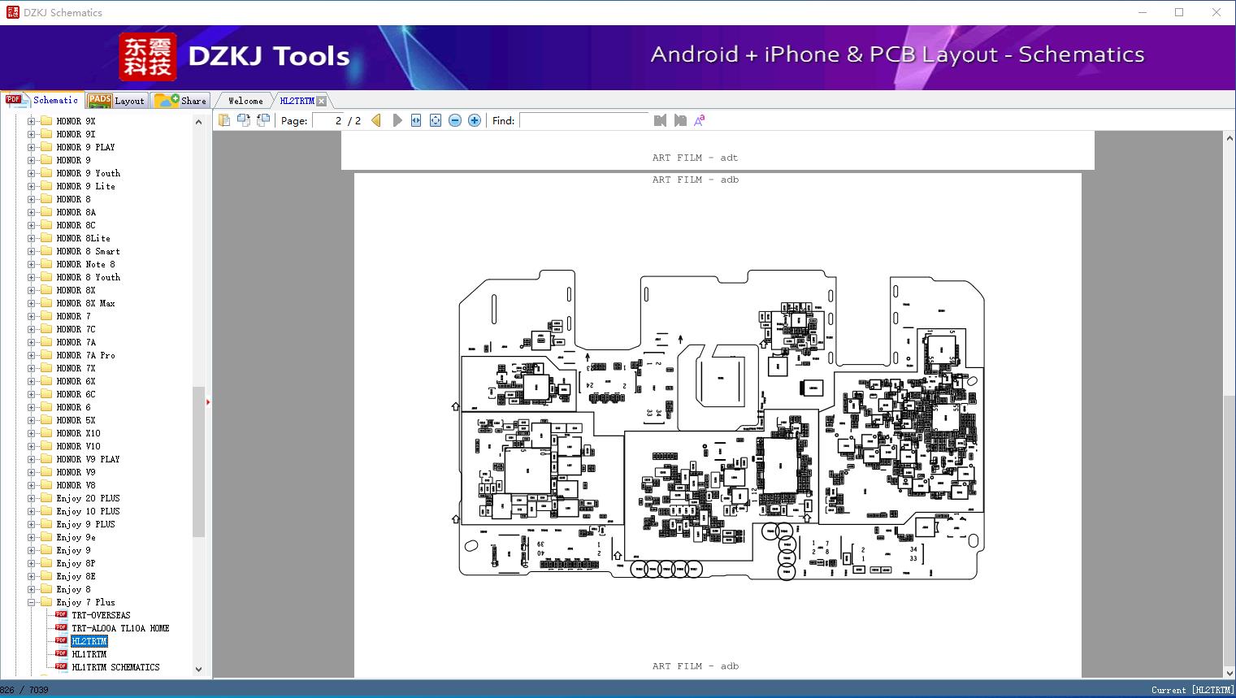Click the Find search input field
Image resolution: width=1236 pixels, height=698 pixels.
[585, 120]
